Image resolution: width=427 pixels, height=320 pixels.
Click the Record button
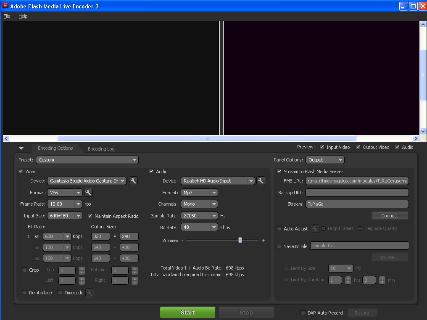click(362, 313)
